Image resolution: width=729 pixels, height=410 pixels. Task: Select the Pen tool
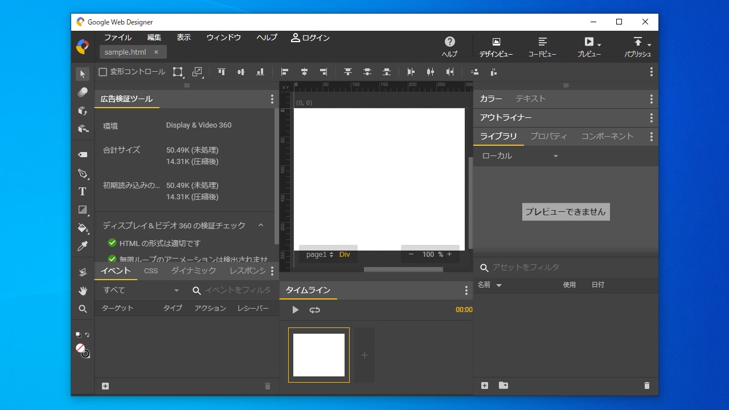coord(83,173)
